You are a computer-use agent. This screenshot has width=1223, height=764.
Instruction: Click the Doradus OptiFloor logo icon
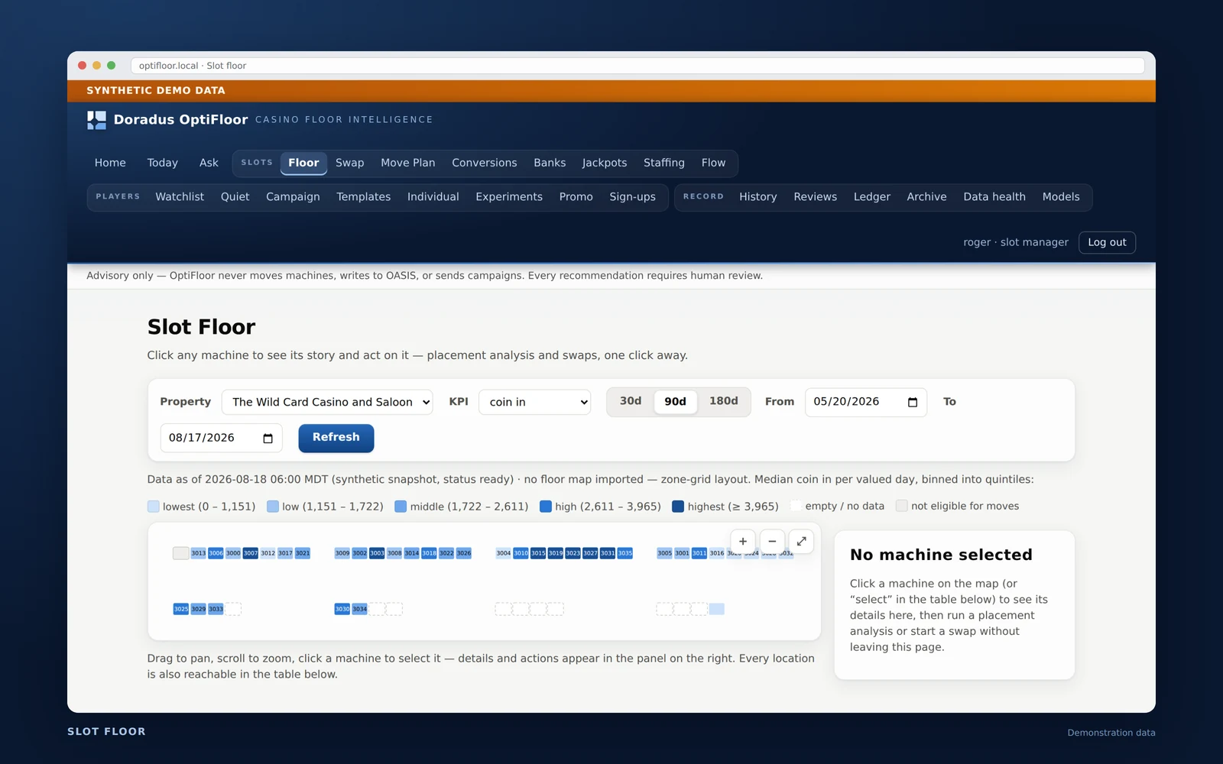[96, 120]
